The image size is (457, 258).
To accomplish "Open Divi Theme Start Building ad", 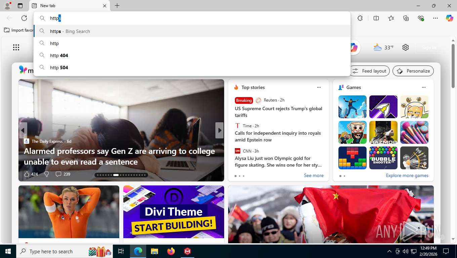I will point(174,212).
